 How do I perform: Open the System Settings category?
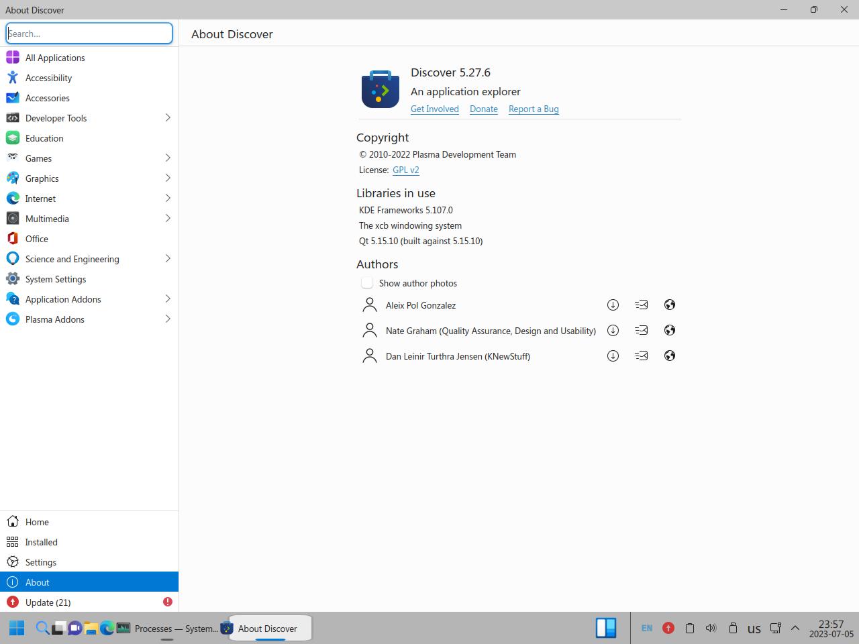tap(89, 279)
